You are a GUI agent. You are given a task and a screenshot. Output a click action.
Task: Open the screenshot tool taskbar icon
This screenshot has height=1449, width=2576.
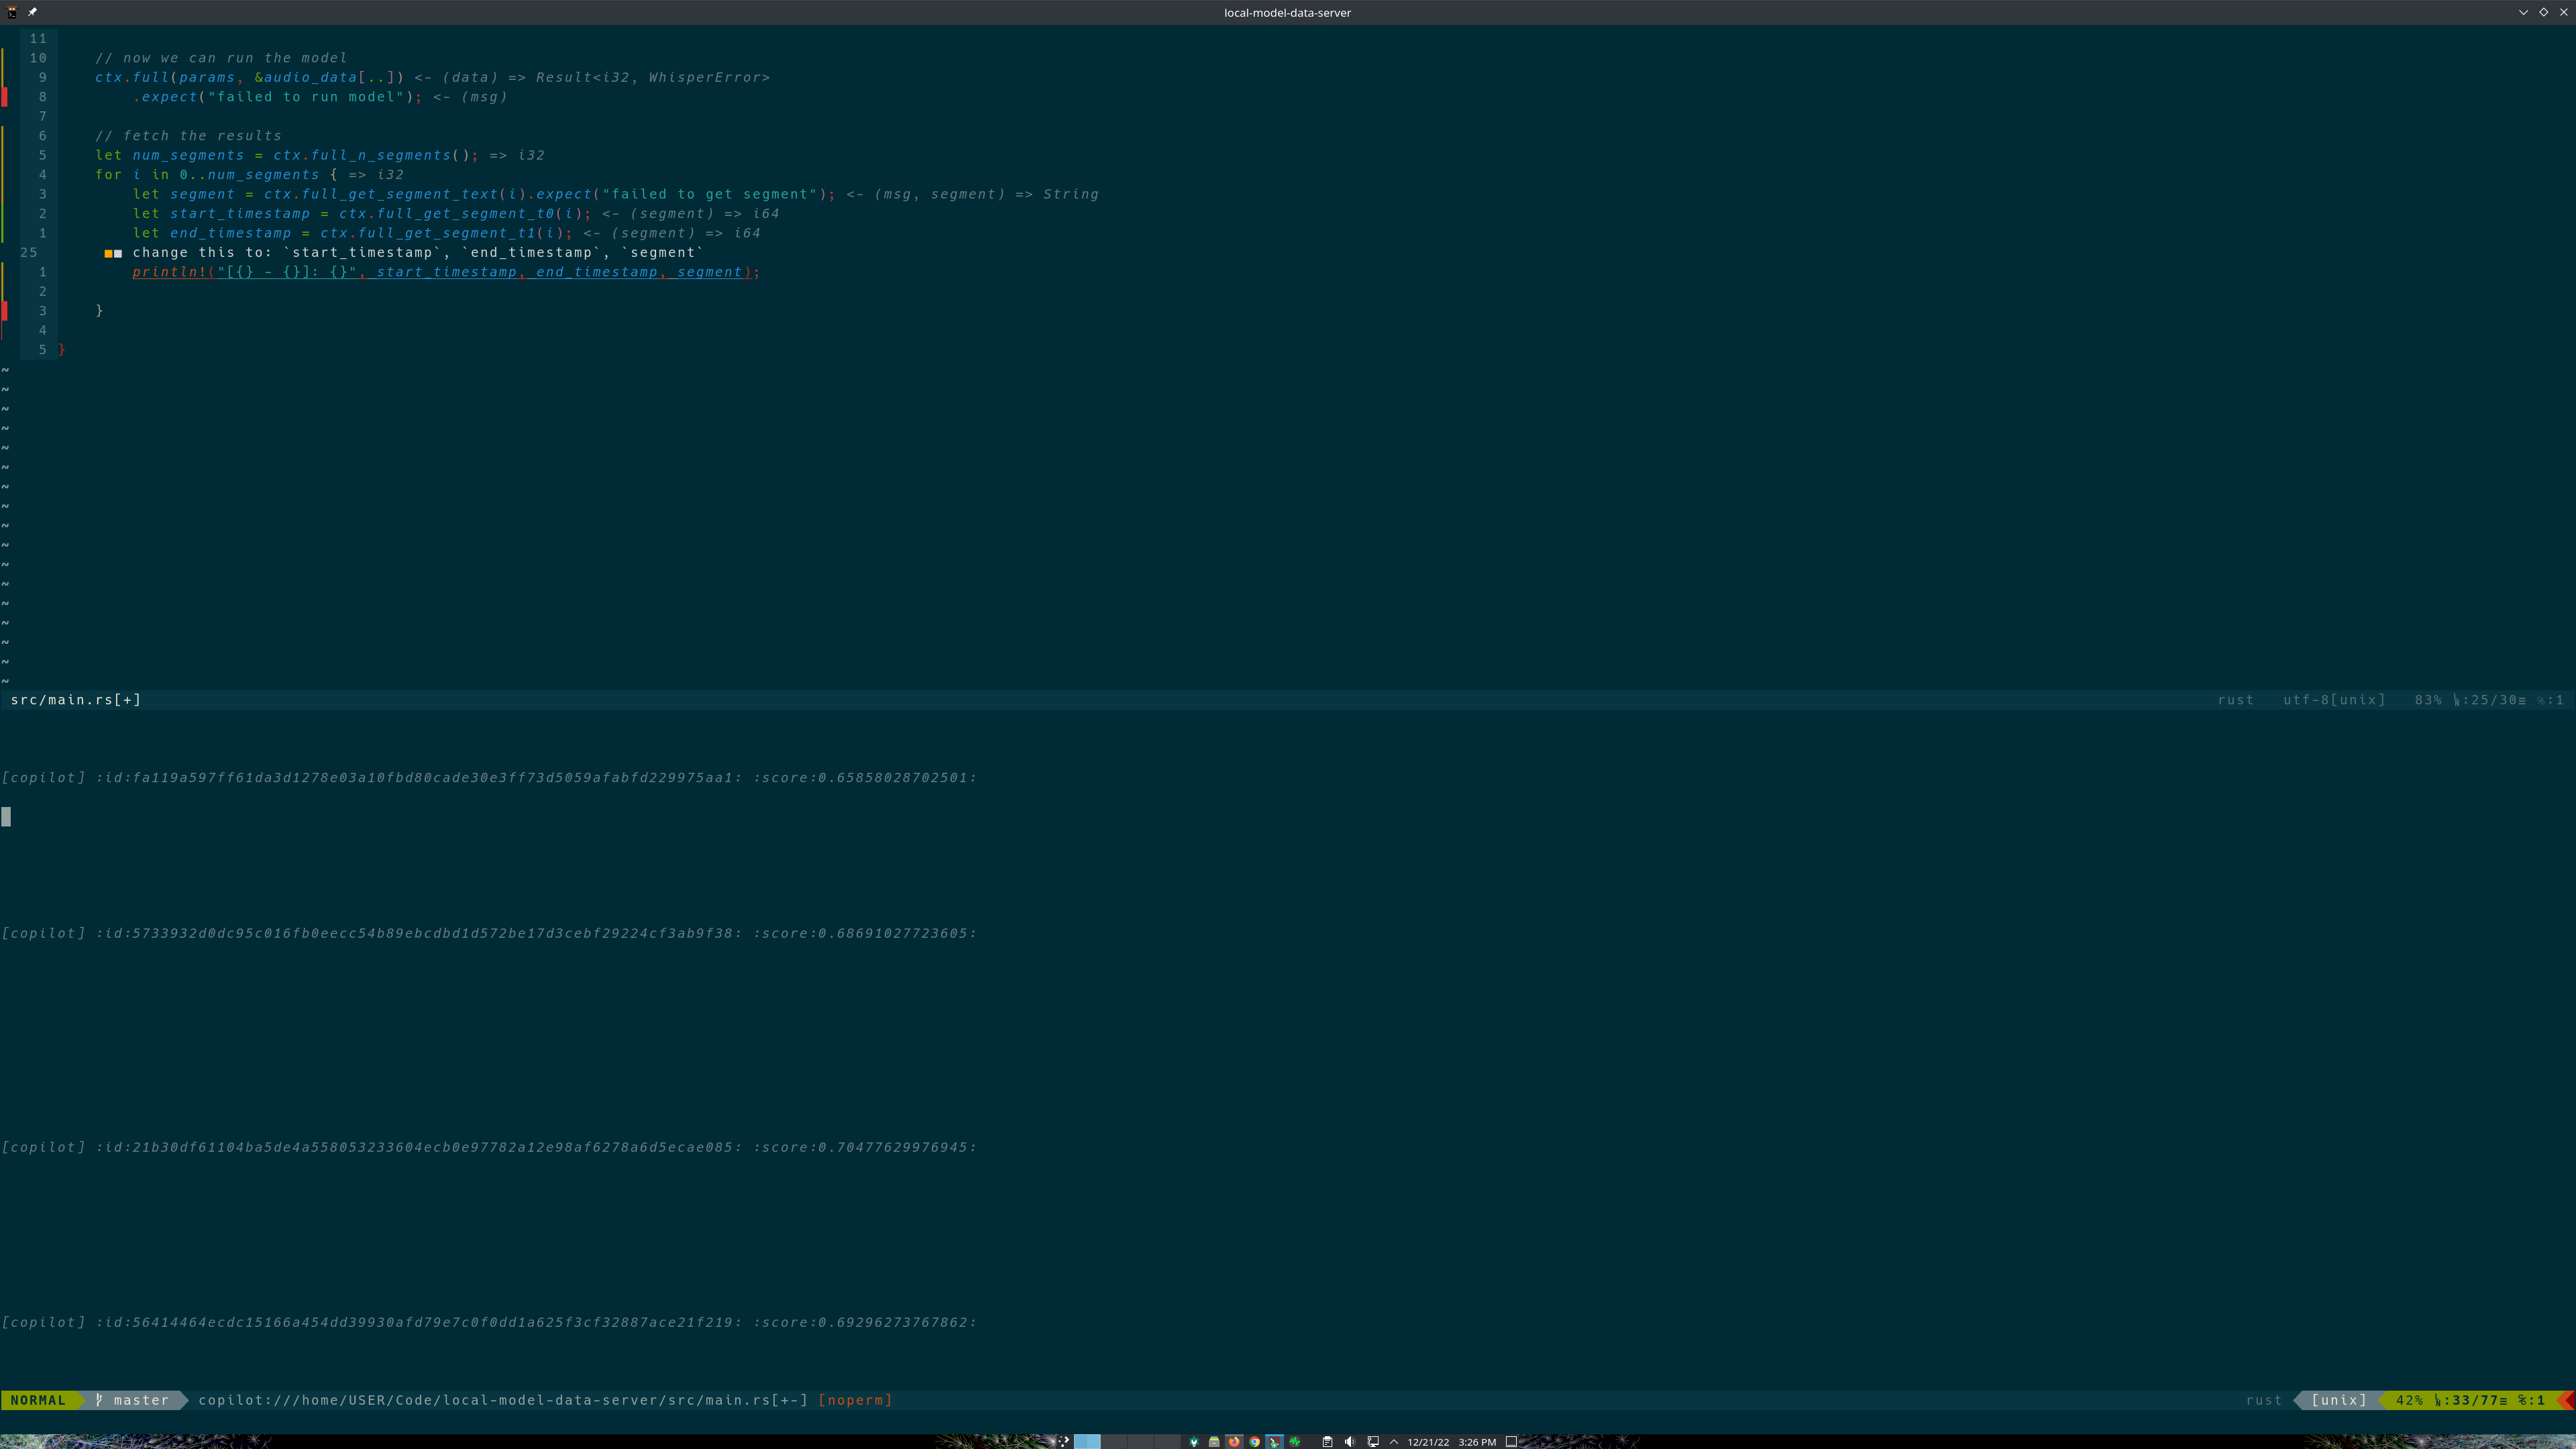1275,1442
